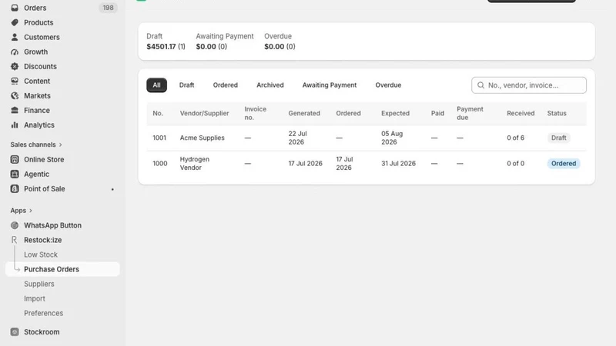Screen dimensions: 616x346
Task: Click the Point of Sale pin dot
Action: point(112,189)
